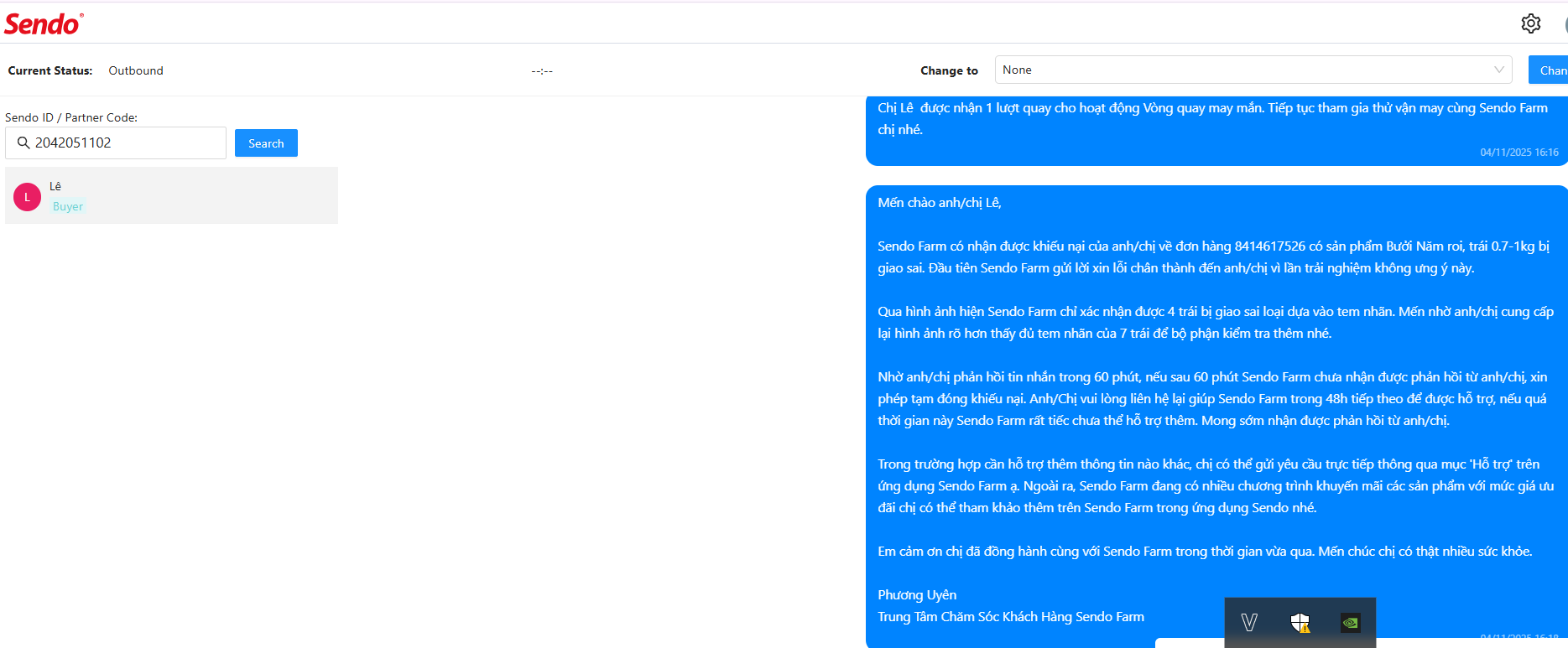Click the 04/11/2025 16:16 timestamp
This screenshot has height=648, width=1568.
(1519, 153)
